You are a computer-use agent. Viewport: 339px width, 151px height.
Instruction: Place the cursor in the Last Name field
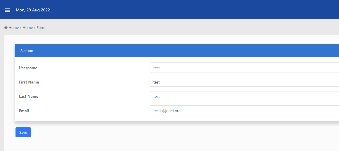[x=244, y=96]
